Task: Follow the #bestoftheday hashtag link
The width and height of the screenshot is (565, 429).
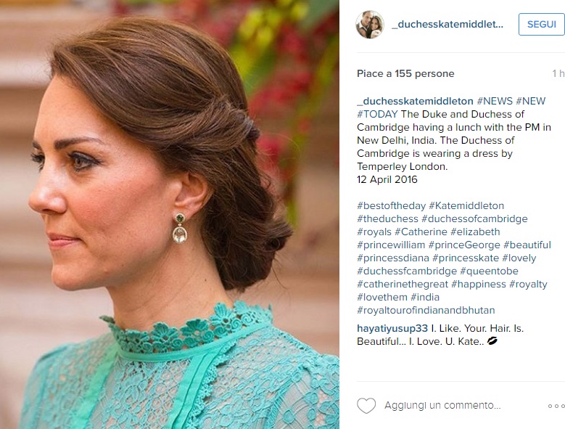Action: [x=391, y=205]
